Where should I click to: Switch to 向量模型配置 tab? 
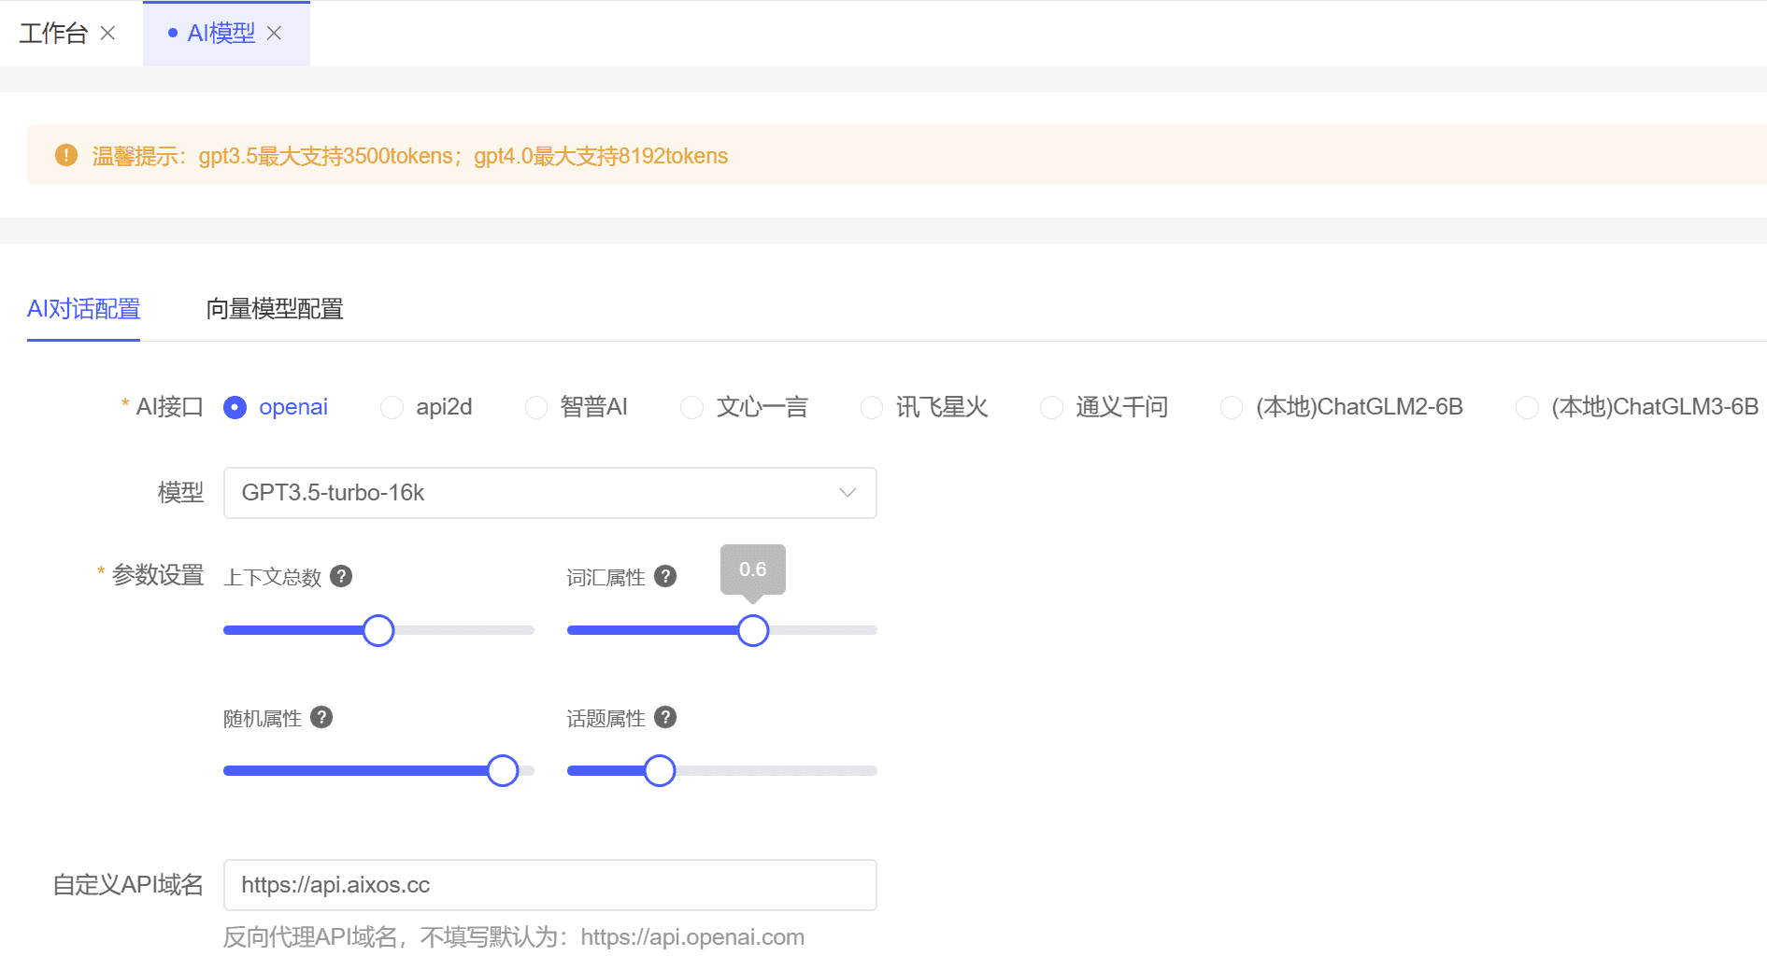click(x=275, y=309)
